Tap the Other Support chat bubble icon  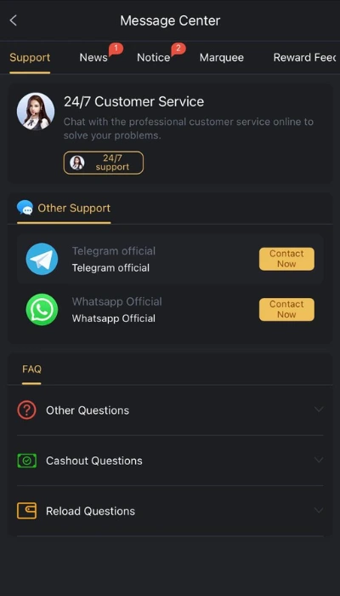(25, 208)
